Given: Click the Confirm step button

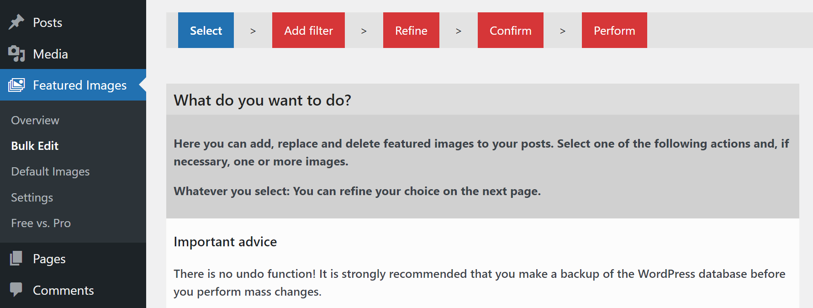Looking at the screenshot, I should (510, 30).
